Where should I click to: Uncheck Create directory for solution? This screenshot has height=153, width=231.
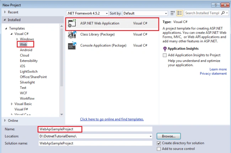click(x=159, y=143)
